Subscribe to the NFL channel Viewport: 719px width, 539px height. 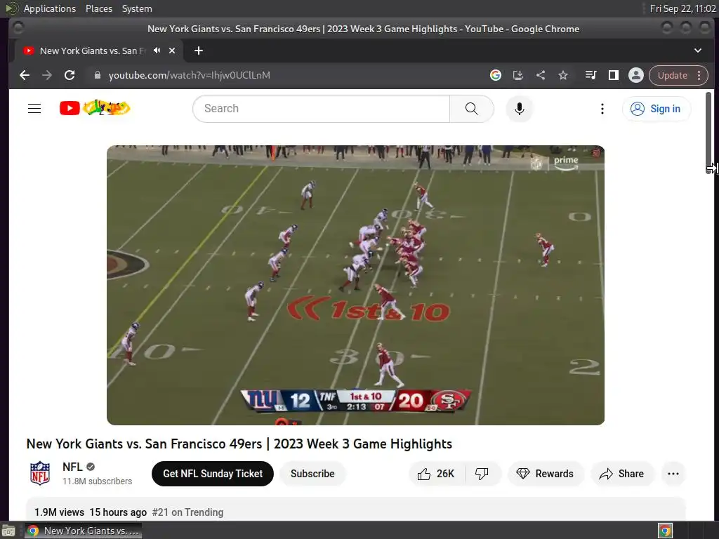point(312,474)
